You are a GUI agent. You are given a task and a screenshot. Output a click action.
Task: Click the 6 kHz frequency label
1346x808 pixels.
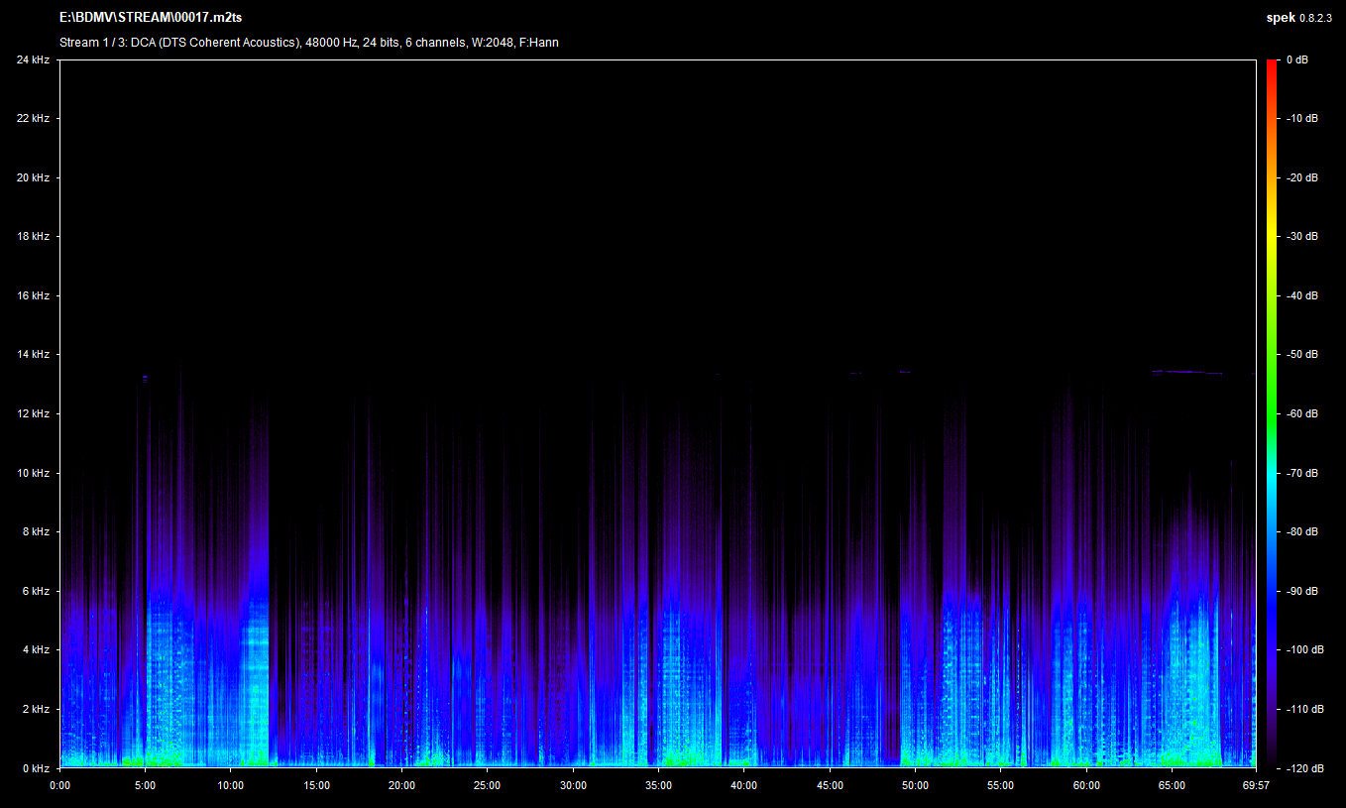(x=35, y=591)
